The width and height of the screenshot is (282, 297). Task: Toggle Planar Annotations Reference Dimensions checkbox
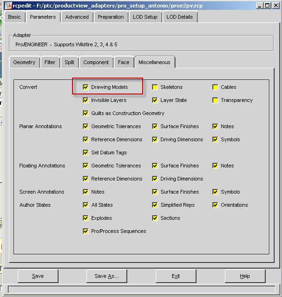coord(86,139)
